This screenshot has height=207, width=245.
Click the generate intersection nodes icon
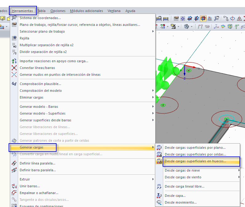tap(14, 75)
